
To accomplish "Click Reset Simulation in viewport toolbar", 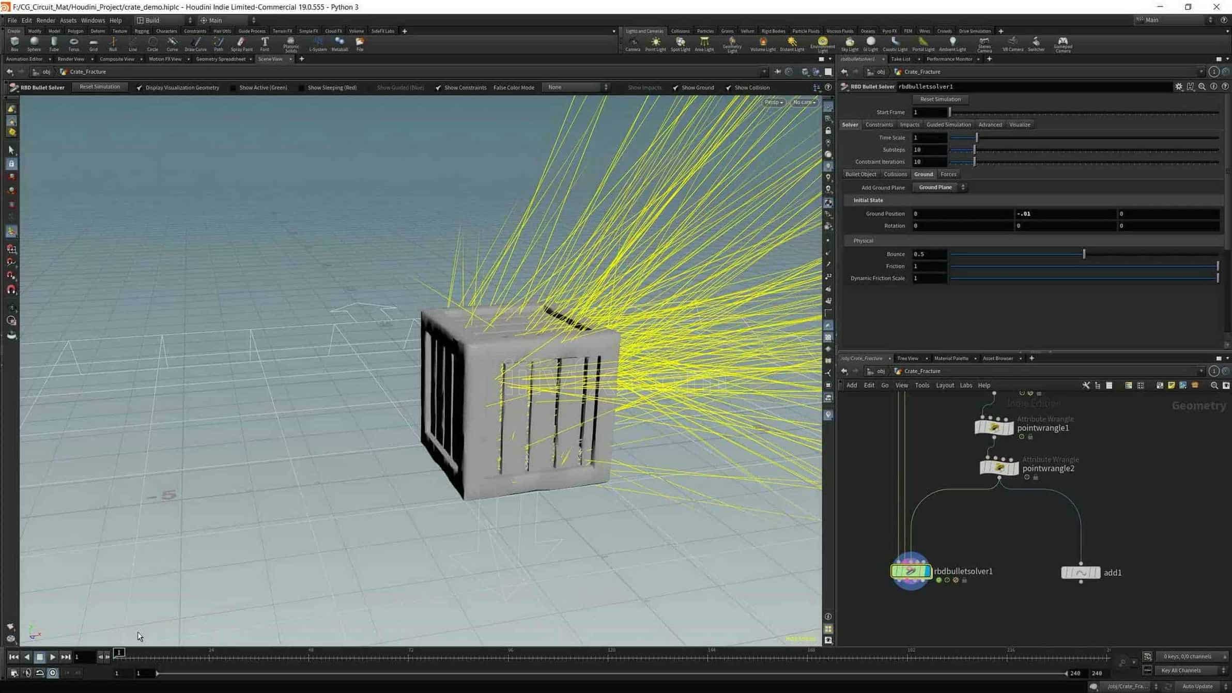I will pos(99,87).
